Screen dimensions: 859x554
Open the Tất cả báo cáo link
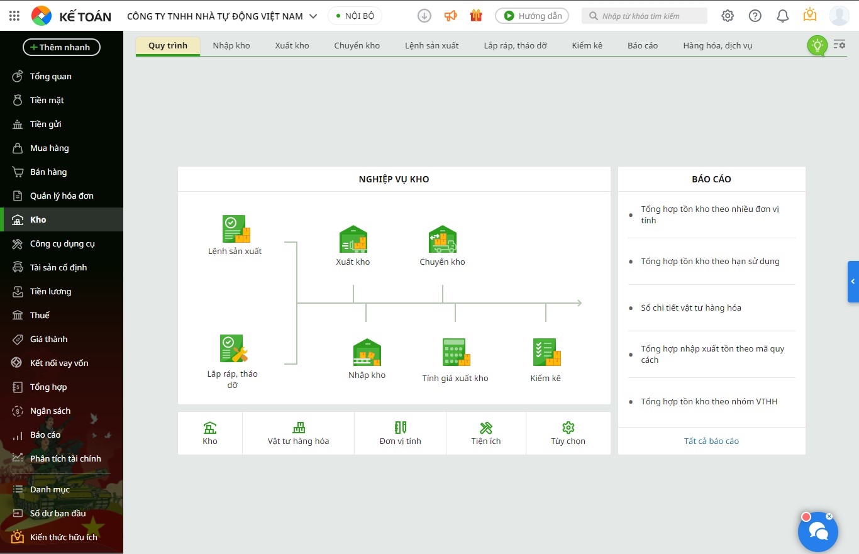(x=711, y=441)
